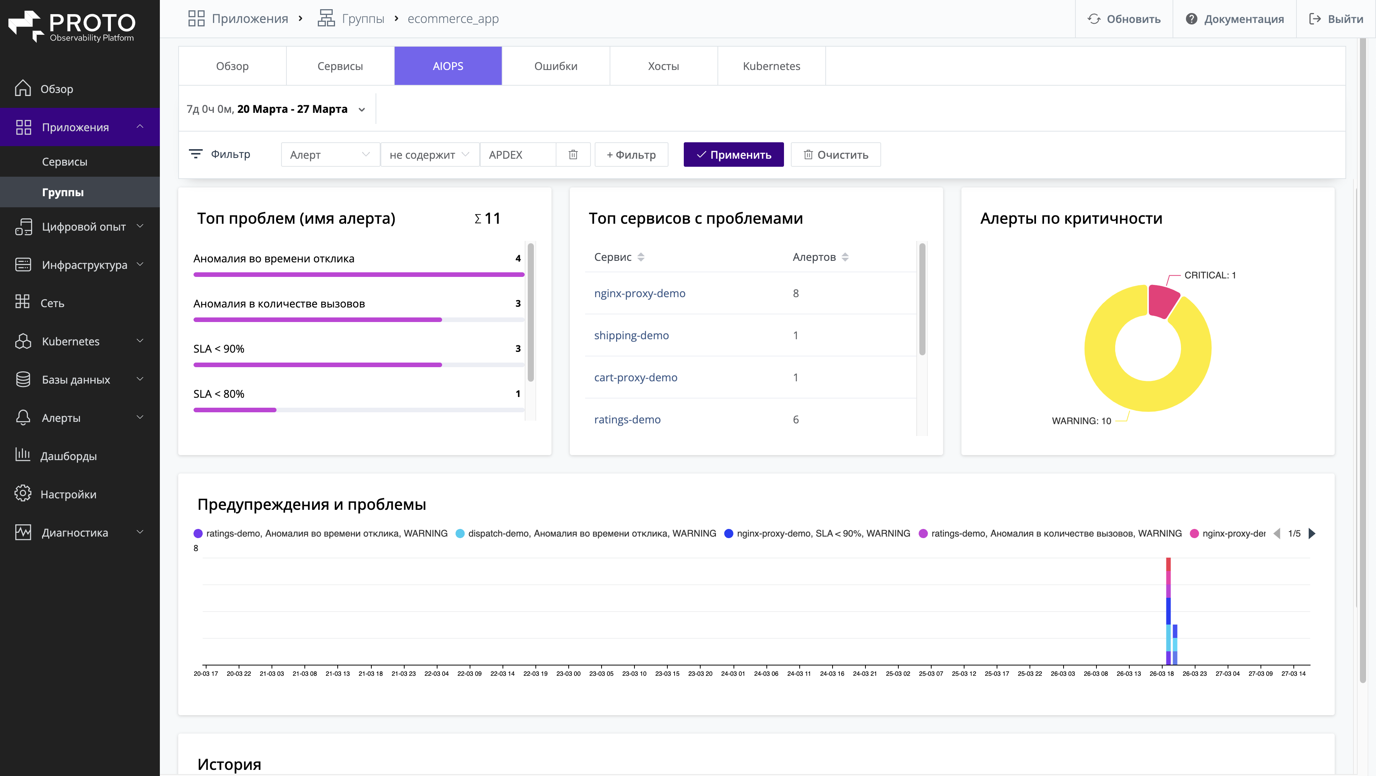Screen dimensions: 1376x776
Task: Switch to the Хосты tab
Action: [664, 66]
